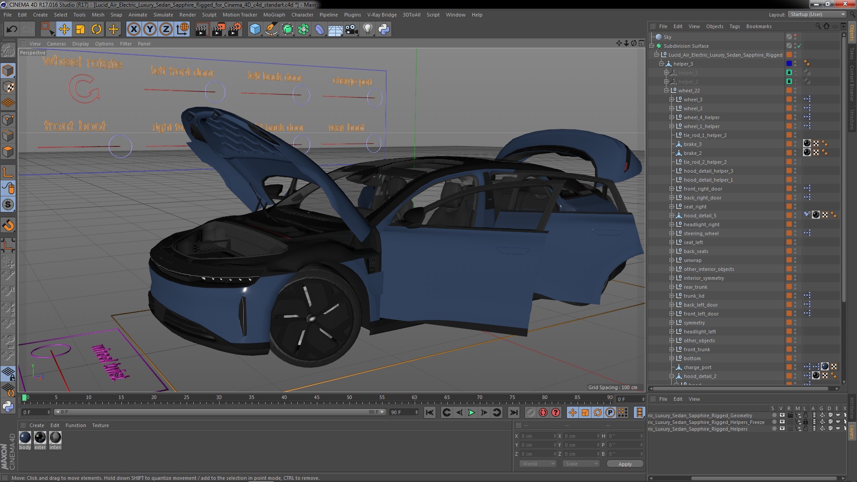Select the exter material swatch
The height and width of the screenshot is (482, 857).
pos(40,440)
